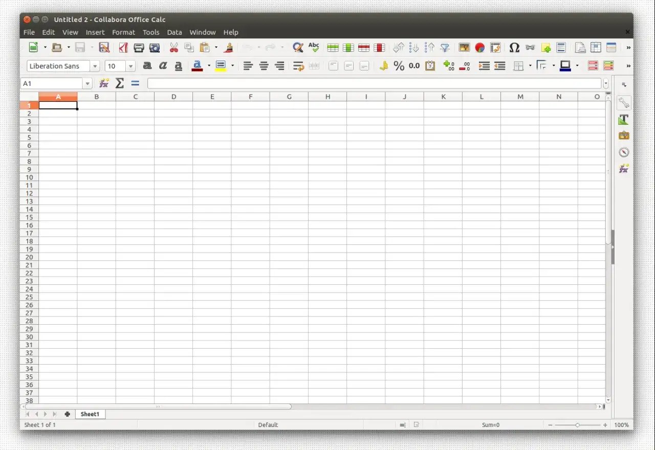Toggle bold formatting
Viewport: 655px width, 450px height.
[147, 65]
